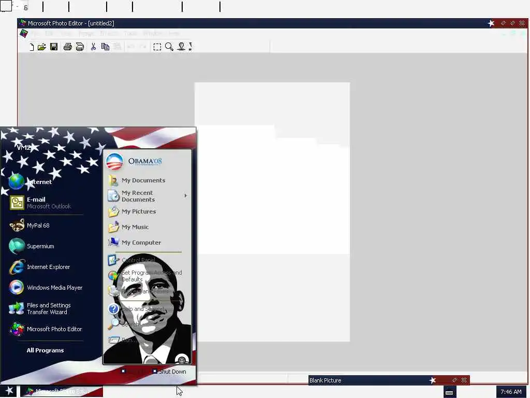530x398 pixels.
Task: Save the picture with the floppy disk icon
Action: (x=54, y=47)
